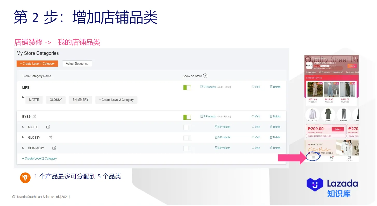Click the orange lightbulb tip icon
377x206 pixels.
click(x=25, y=177)
